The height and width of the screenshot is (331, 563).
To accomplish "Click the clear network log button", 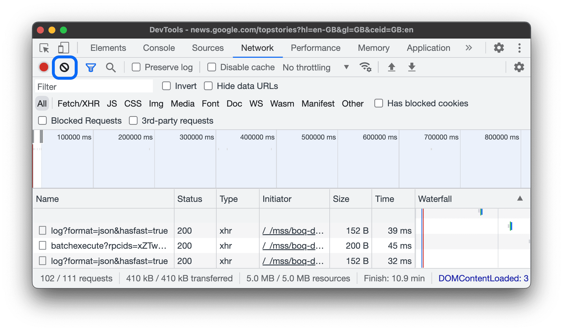I will point(64,67).
